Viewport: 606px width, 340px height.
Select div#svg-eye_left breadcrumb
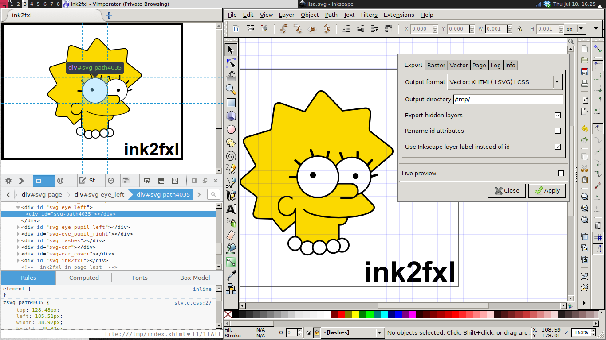tap(99, 194)
